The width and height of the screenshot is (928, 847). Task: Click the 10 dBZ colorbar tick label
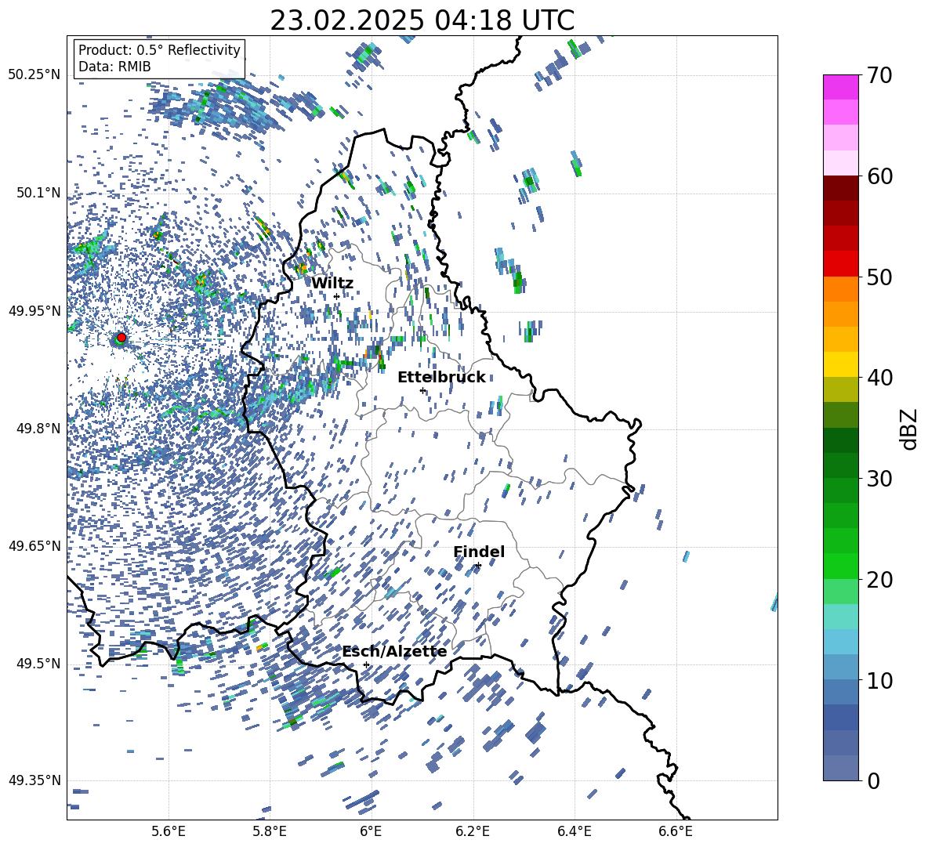point(879,681)
